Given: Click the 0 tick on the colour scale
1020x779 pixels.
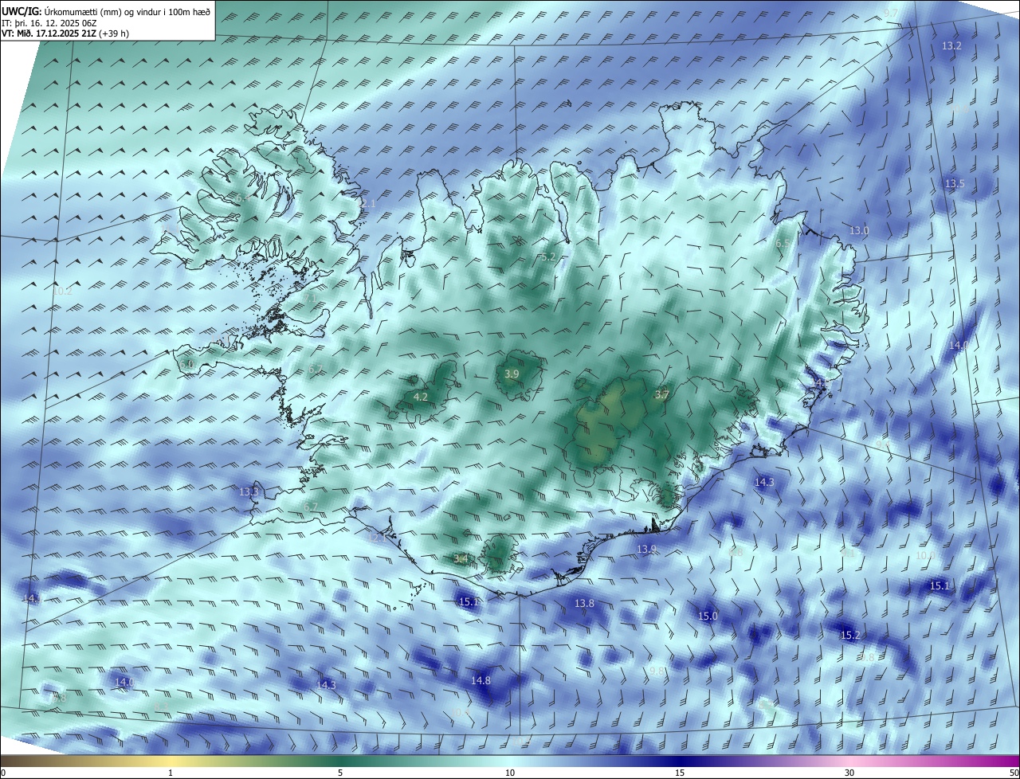Looking at the screenshot, I should pyautogui.click(x=2, y=773).
